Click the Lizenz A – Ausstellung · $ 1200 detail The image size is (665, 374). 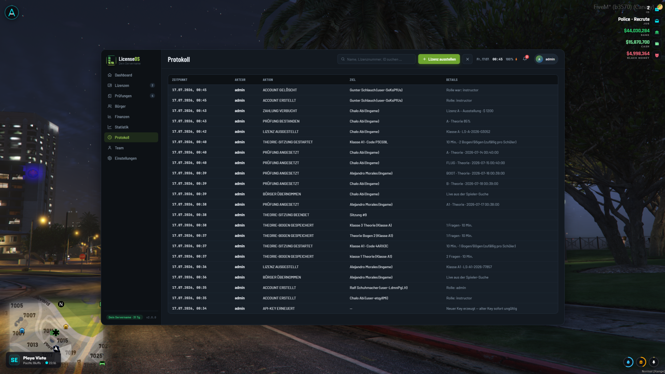[469, 111]
